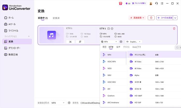Select 8K Video 7680 x 4320 preset
Viewport: 181px width, 108px height.
coord(154,69)
